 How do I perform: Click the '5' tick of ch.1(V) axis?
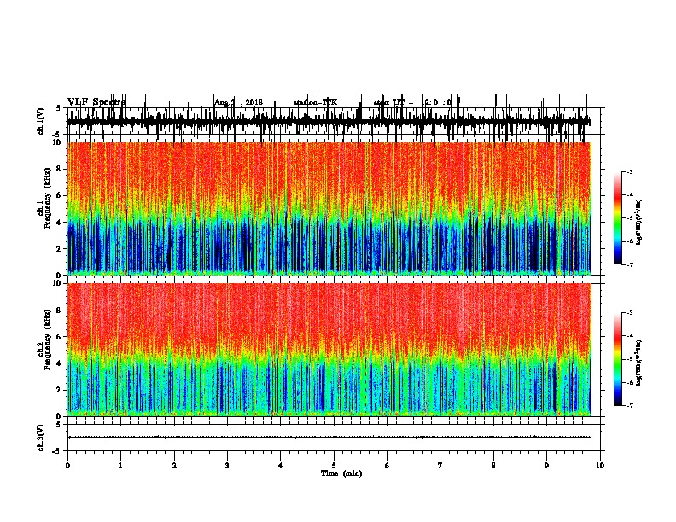click(59, 108)
